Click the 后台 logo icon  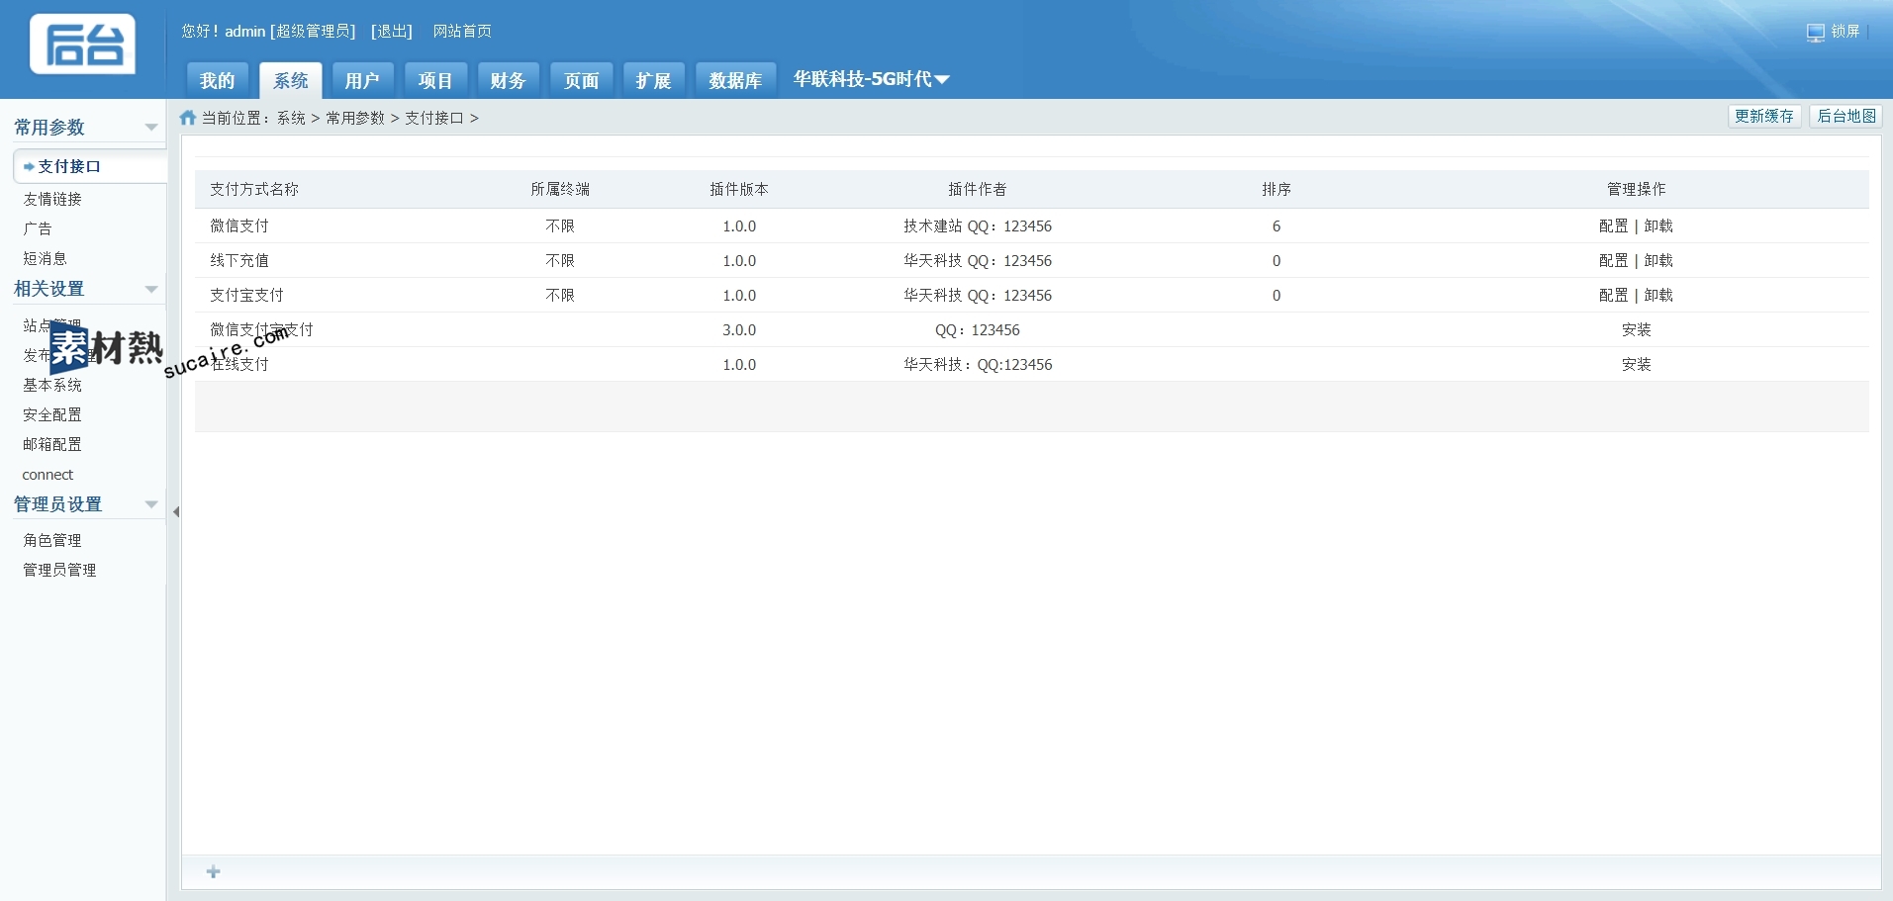83,45
